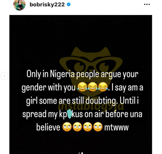
Task: Click the teal censor mark in the text
Action: click(x=69, y=114)
